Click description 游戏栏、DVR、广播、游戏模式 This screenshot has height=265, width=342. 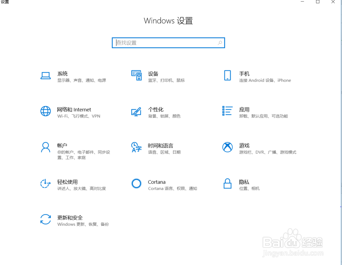pyautogui.click(x=268, y=152)
